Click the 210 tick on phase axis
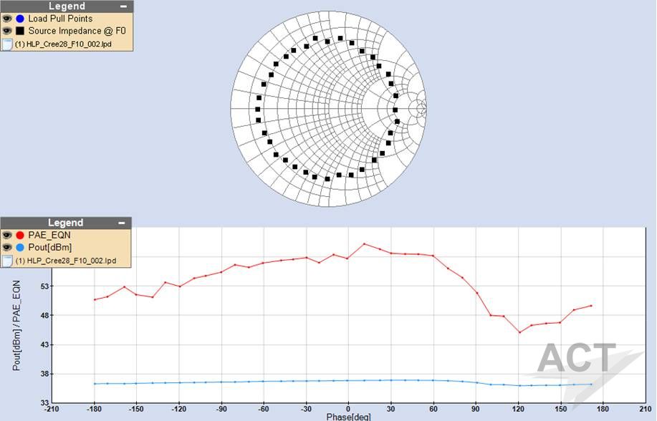This screenshot has height=421, width=657. (646, 408)
